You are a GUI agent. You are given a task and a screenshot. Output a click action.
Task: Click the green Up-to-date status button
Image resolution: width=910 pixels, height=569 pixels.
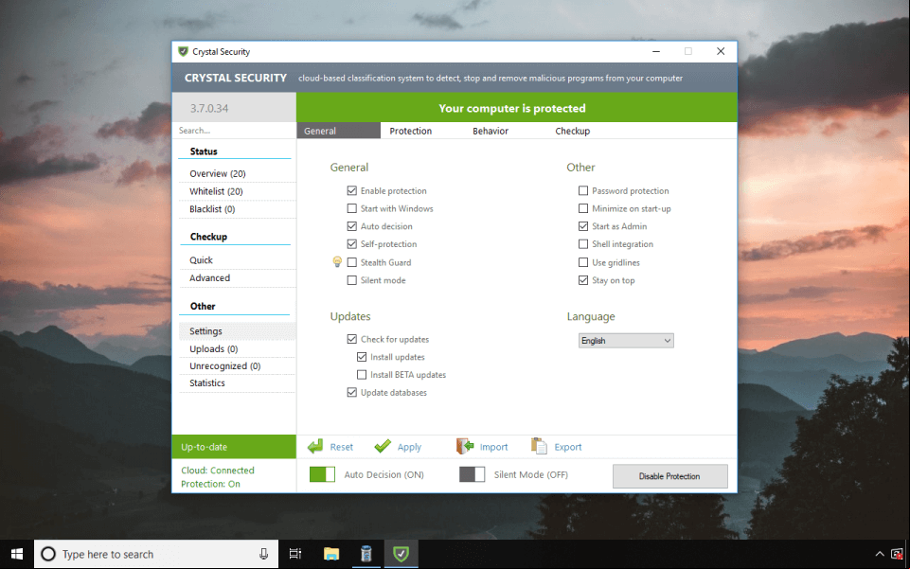[234, 447]
